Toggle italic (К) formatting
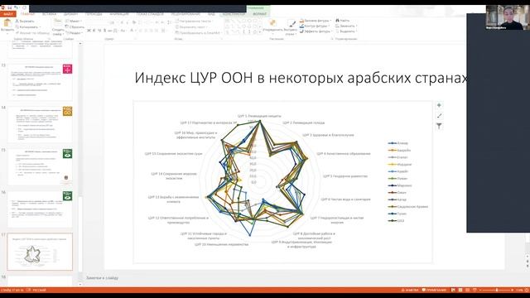 point(94,31)
